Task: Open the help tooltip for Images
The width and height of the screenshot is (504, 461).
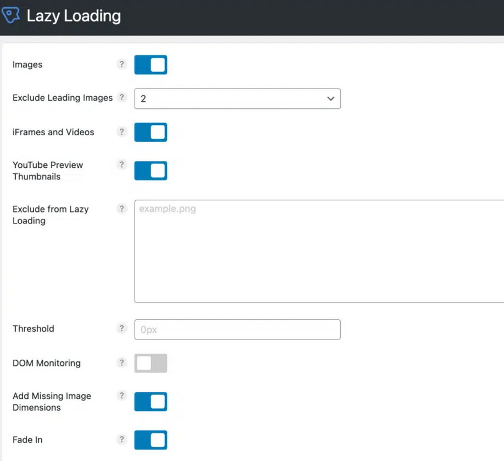Action: pyautogui.click(x=121, y=64)
